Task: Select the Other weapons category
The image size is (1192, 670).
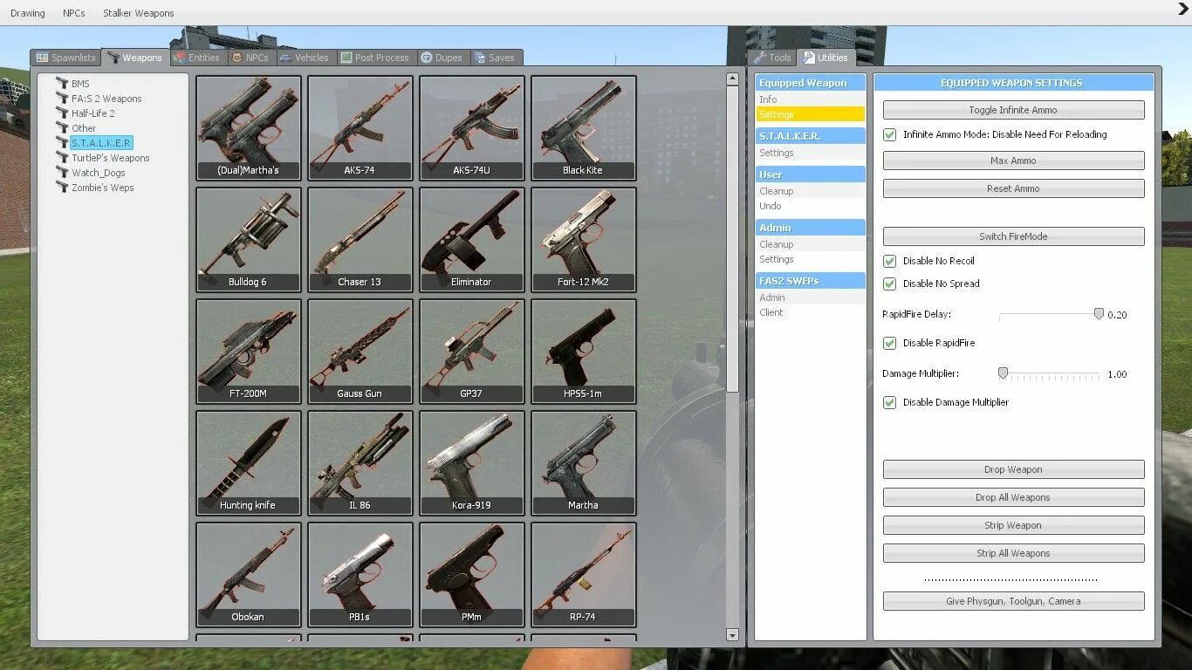Action: (x=84, y=128)
